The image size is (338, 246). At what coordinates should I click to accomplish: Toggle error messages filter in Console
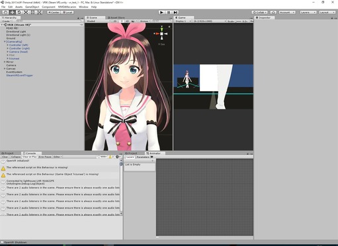(x=118, y=157)
